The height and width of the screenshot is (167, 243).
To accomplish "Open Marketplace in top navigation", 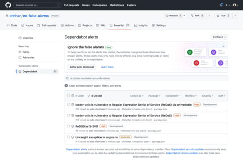I will tap(117, 5).
